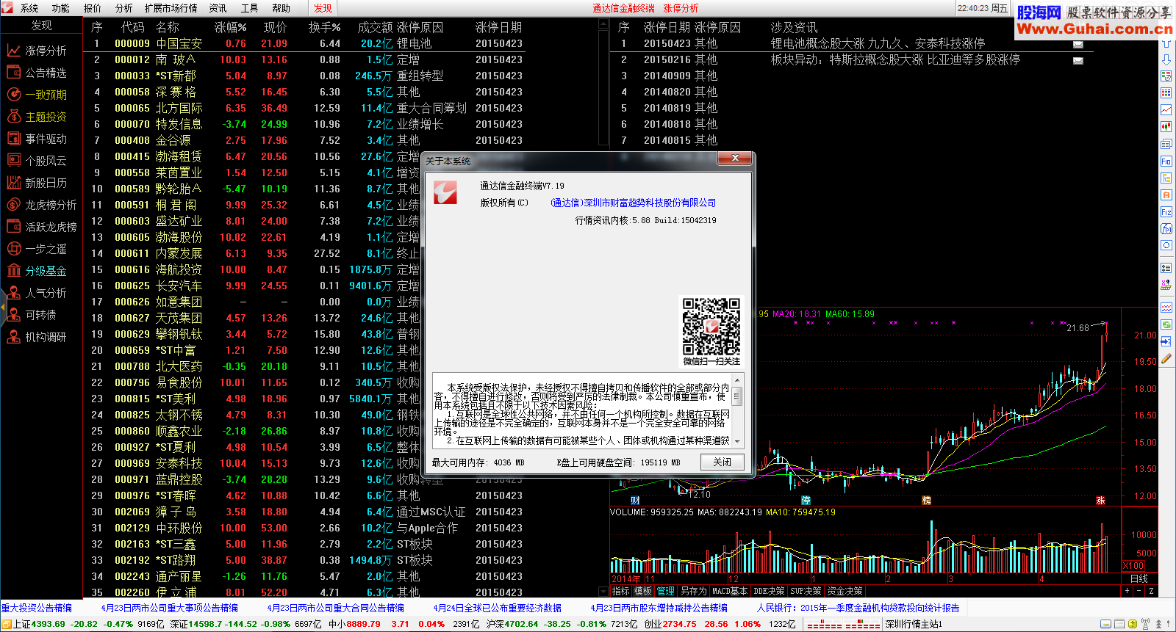Sort by the 成交额 column header
The width and height of the screenshot is (1176, 632).
pyautogui.click(x=375, y=27)
